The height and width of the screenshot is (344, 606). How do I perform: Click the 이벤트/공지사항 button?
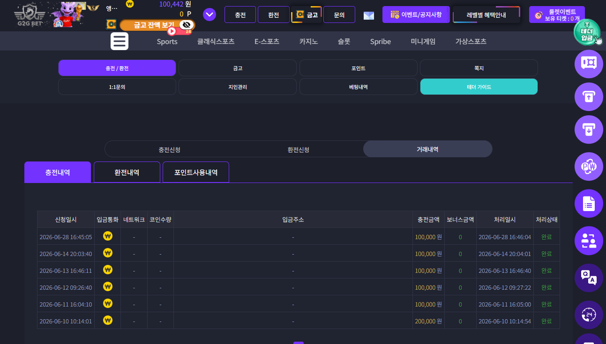point(416,15)
